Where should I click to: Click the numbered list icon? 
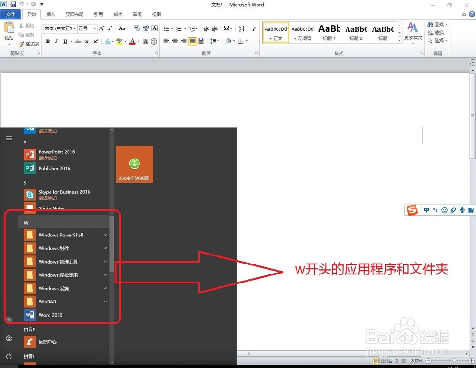(x=179, y=29)
